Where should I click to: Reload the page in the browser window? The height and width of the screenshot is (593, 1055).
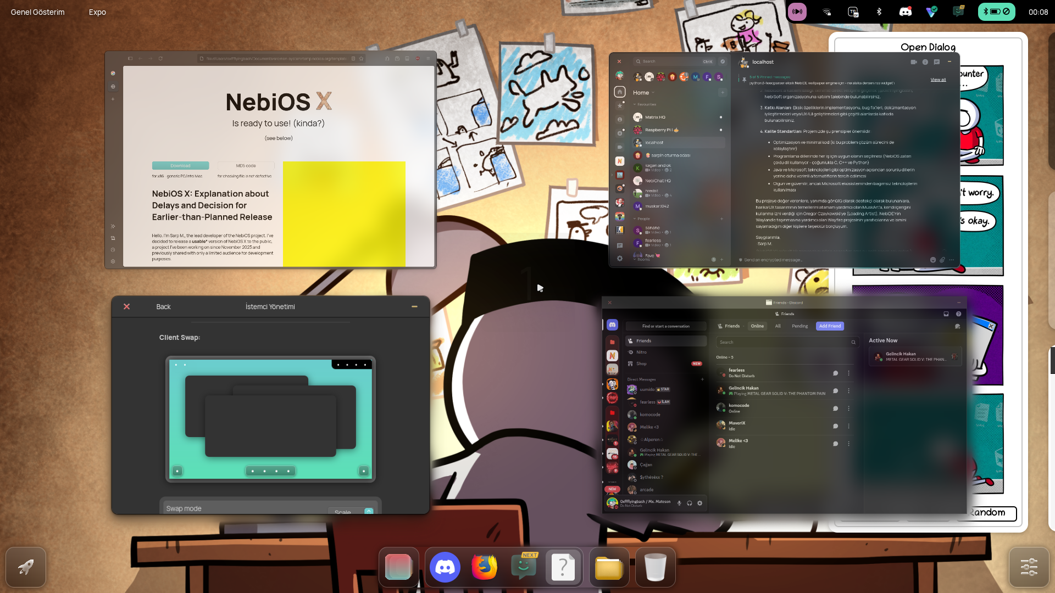(160, 58)
